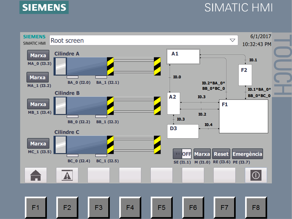Open the alarm warning window icon
The width and height of the screenshot is (292, 219).
[x=67, y=175]
